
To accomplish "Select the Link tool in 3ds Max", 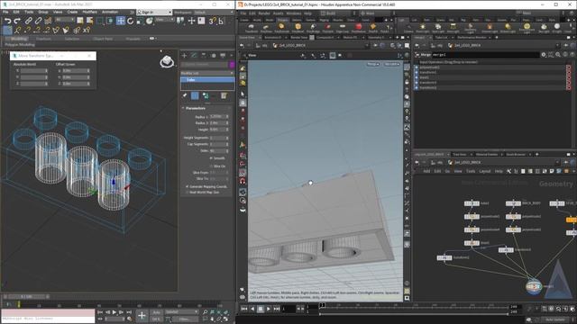I will (x=28, y=21).
